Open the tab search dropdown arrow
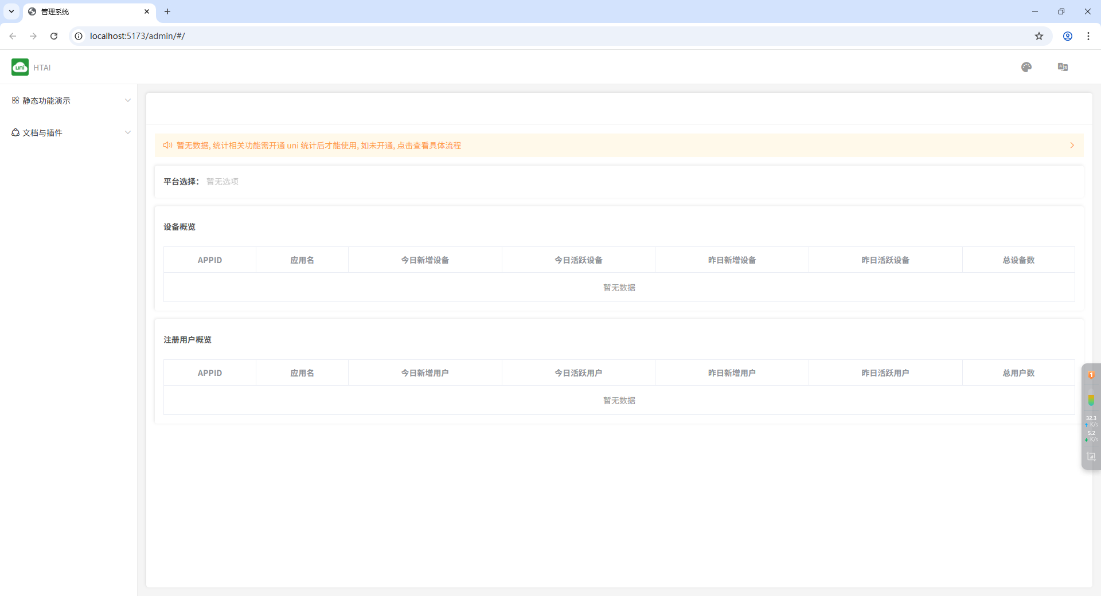1101x596 pixels. tap(11, 11)
